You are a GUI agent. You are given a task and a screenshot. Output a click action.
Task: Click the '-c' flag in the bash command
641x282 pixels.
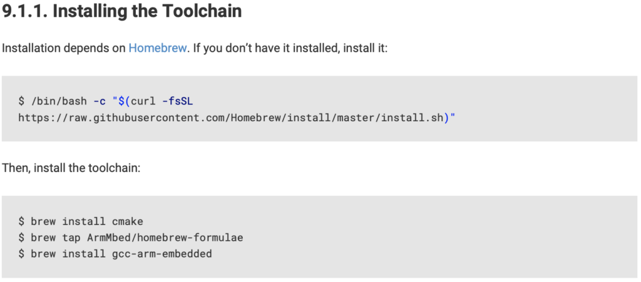100,101
